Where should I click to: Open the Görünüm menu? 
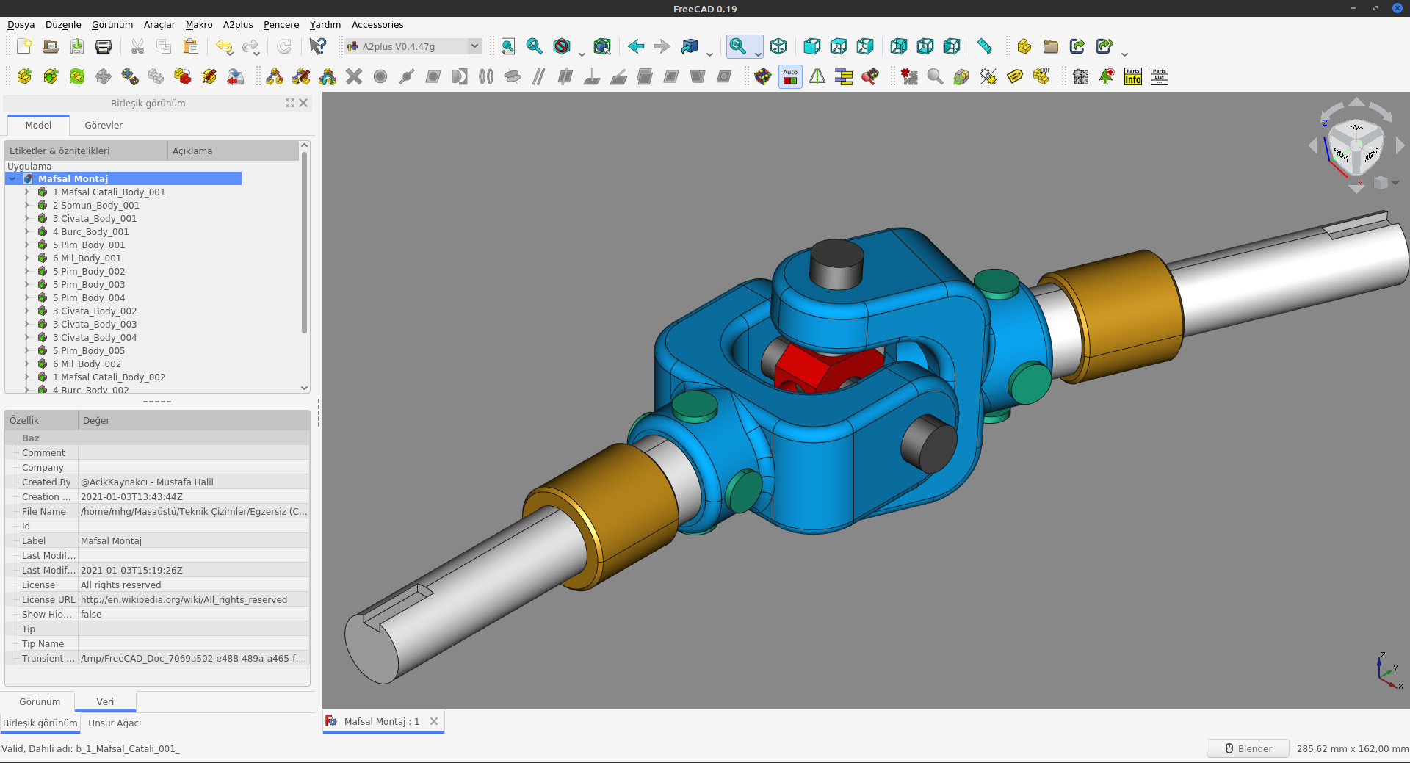(112, 24)
